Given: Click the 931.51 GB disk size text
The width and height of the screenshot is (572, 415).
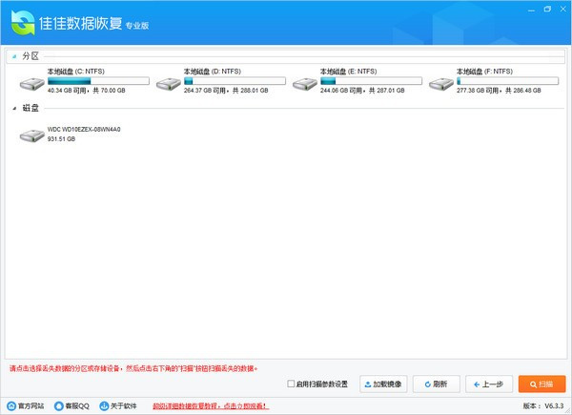Looking at the screenshot, I should pos(61,138).
